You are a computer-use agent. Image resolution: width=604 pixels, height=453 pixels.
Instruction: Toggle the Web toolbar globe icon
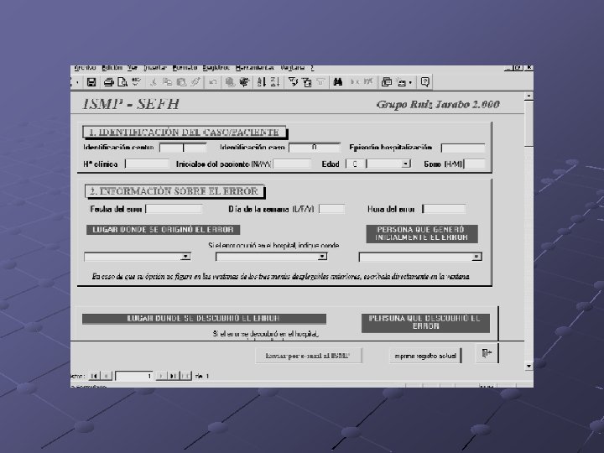click(244, 82)
